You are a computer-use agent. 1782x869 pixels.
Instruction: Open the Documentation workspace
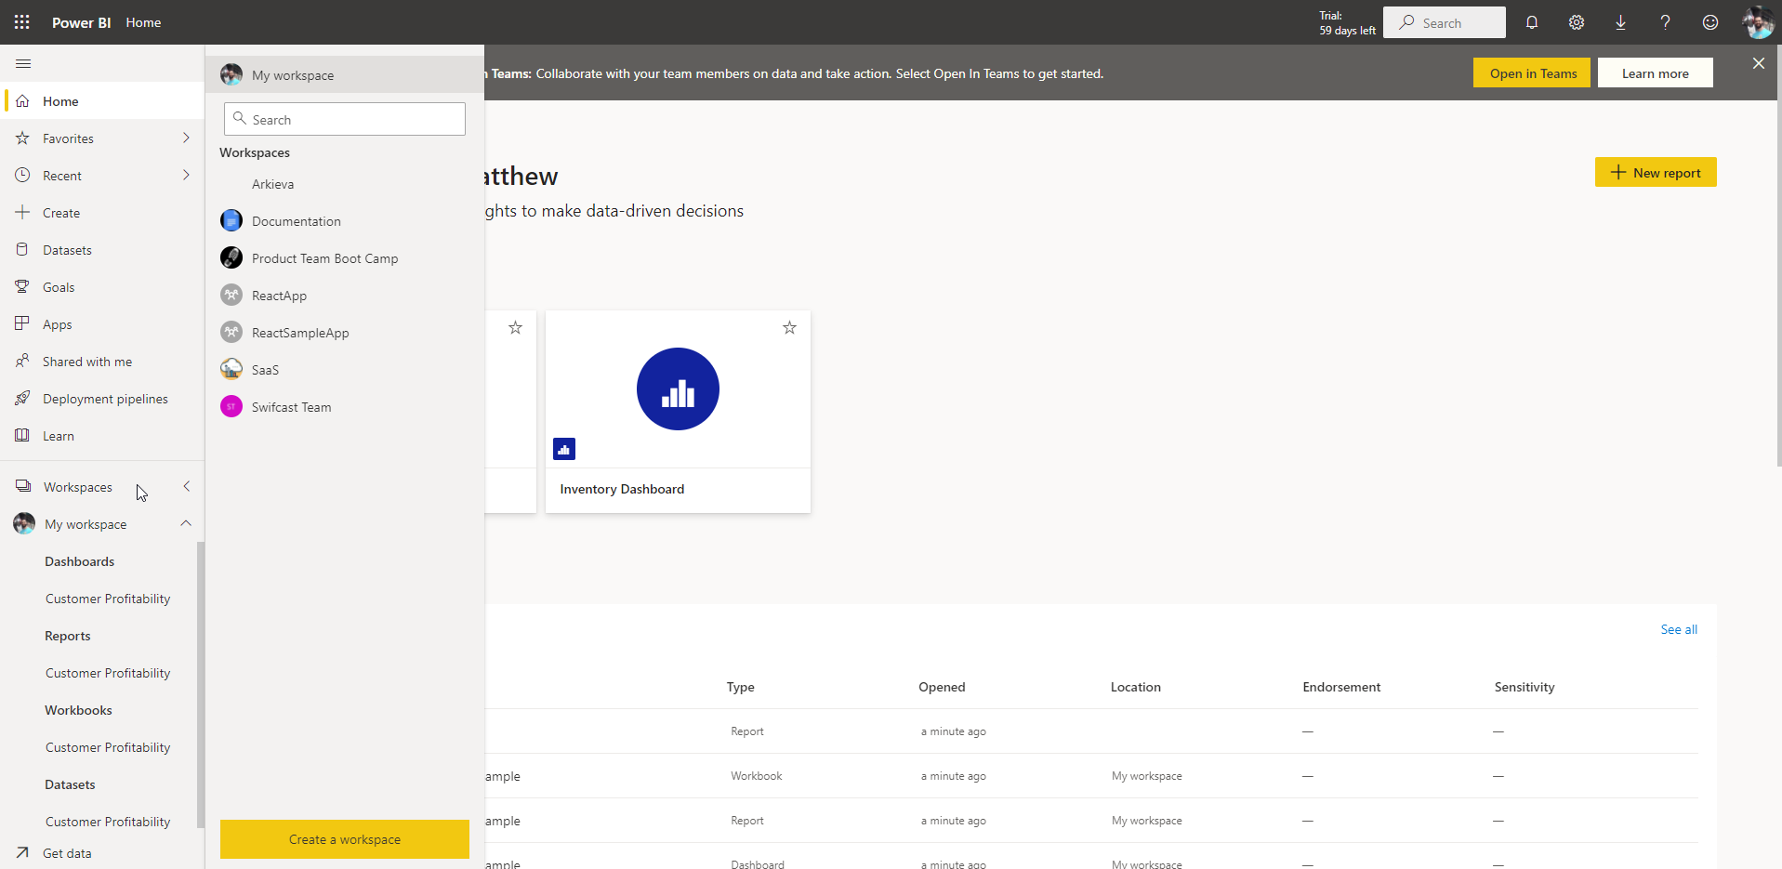click(x=345, y=221)
